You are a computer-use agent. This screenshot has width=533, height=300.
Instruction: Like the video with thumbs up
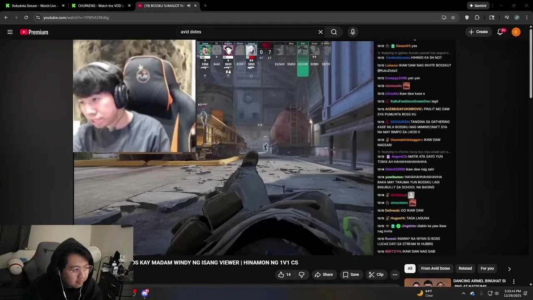284,275
